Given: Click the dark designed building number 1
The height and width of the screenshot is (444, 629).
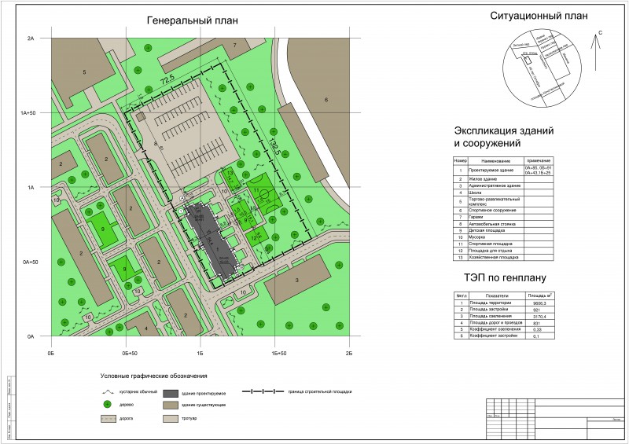Looking at the screenshot, I should click(x=212, y=242).
